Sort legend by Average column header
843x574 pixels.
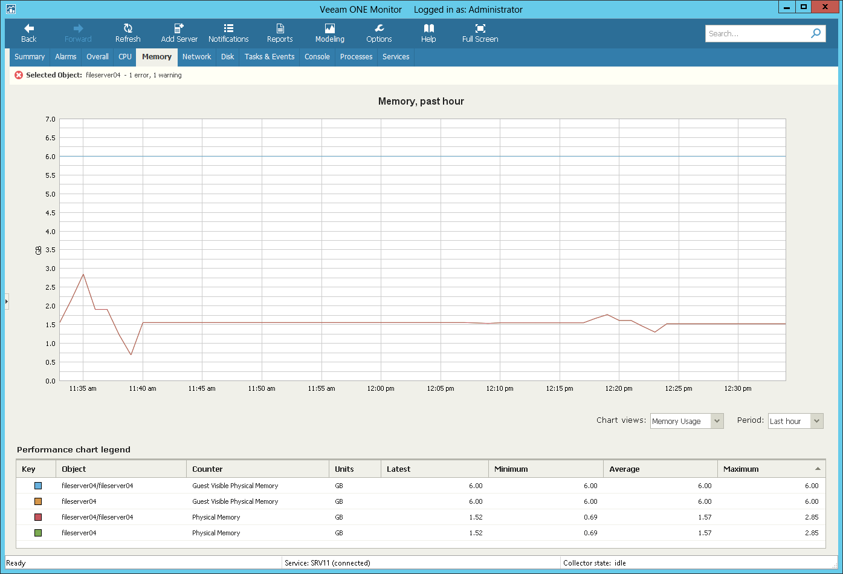coord(661,469)
